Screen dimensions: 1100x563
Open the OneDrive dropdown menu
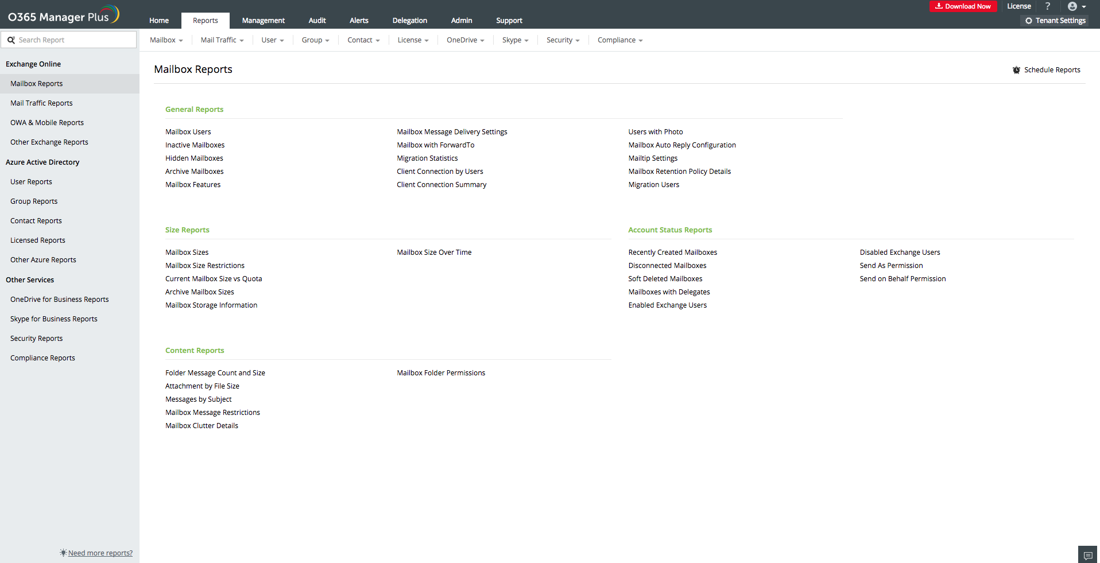click(465, 40)
